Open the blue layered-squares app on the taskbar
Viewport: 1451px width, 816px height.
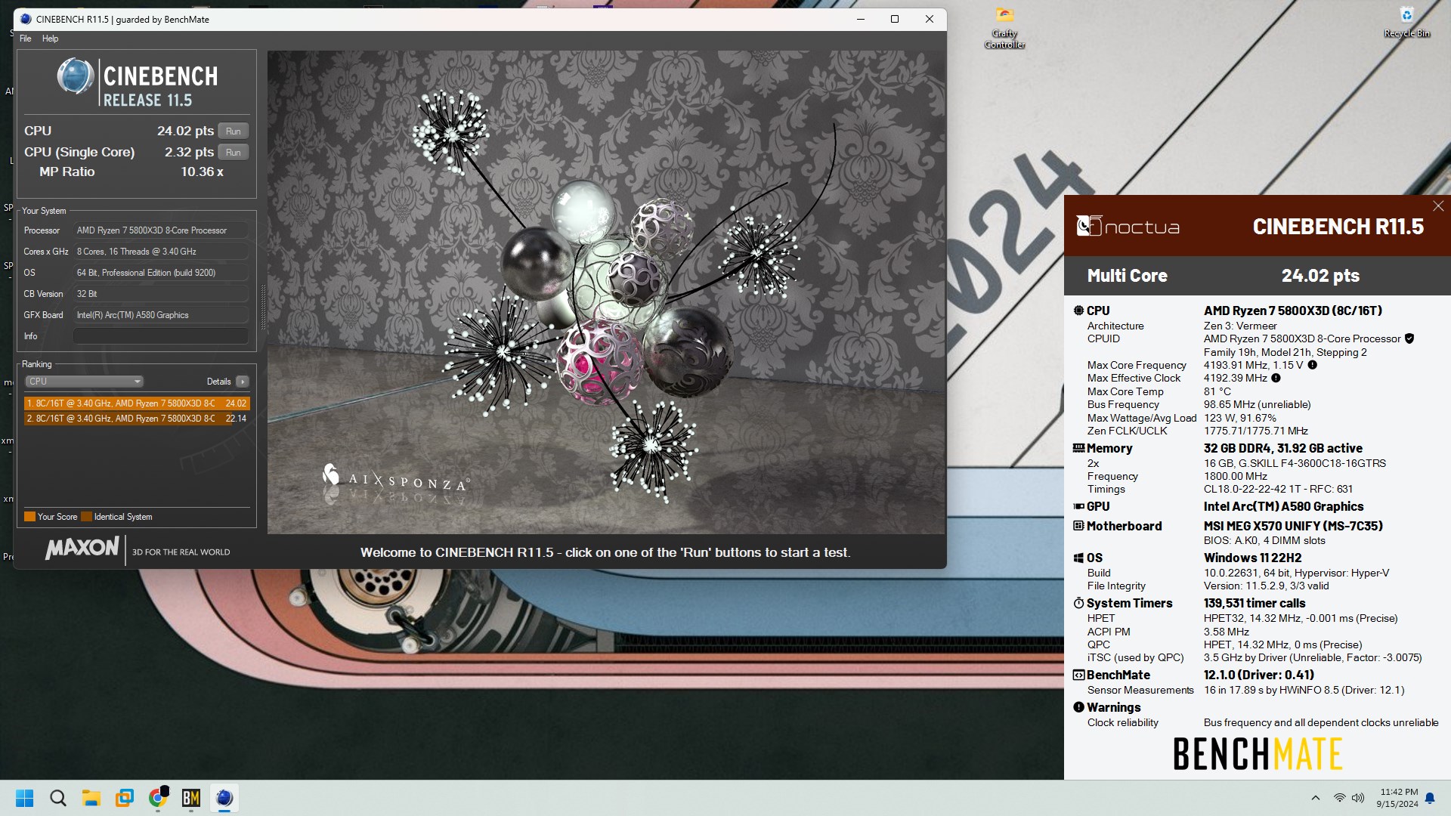[125, 798]
